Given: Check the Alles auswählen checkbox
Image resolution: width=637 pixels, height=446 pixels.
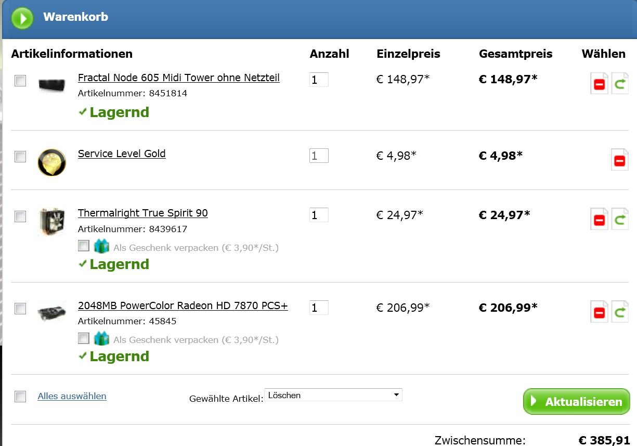Looking at the screenshot, I should pyautogui.click(x=20, y=397).
